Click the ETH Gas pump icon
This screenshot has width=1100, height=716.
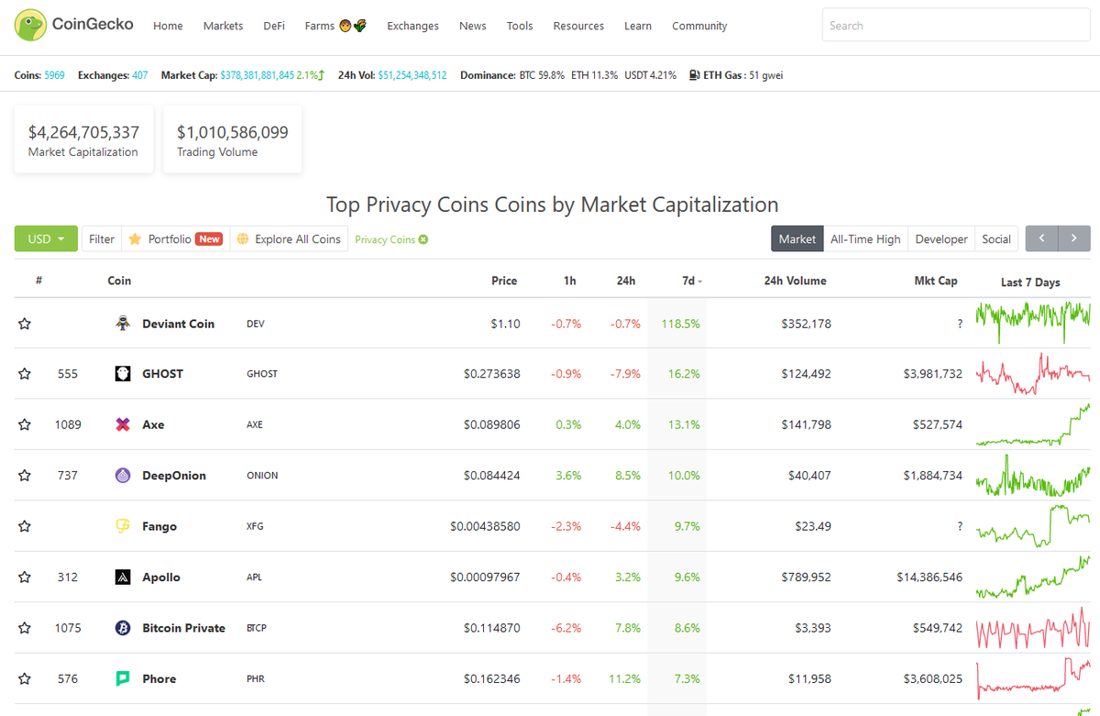[694, 75]
